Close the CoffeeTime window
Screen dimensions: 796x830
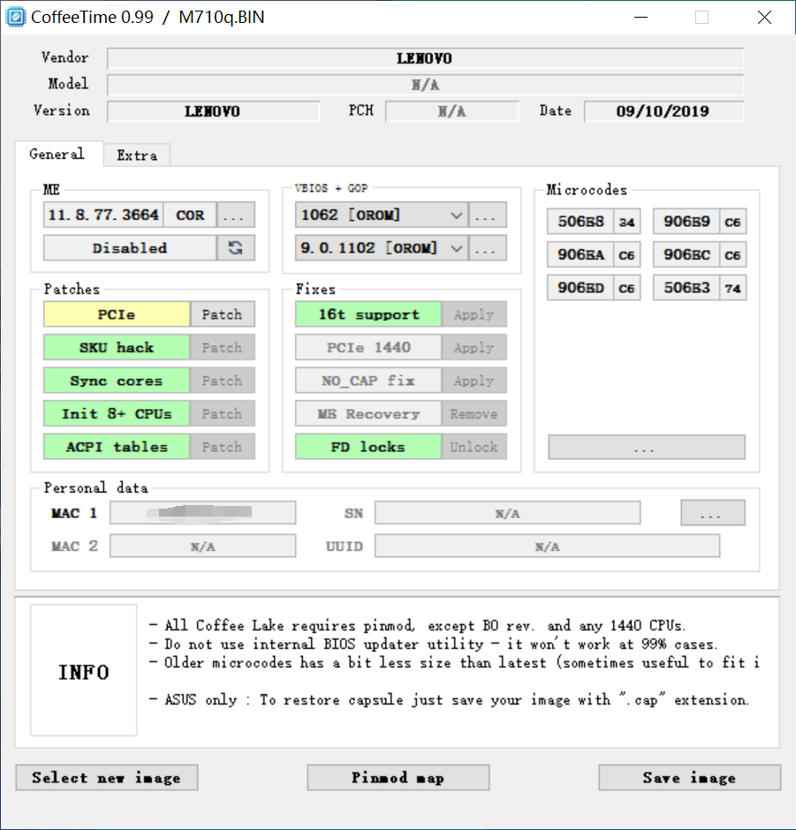764,18
